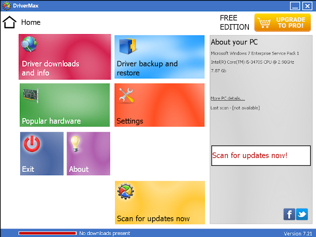Click the Microsoft Windows 7 Enterprise text
Viewport: 316px width, 237px height.
pos(255,53)
